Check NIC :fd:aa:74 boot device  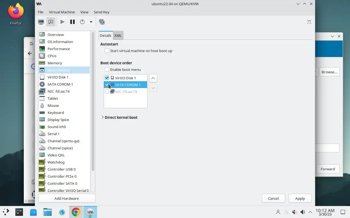pos(107,92)
